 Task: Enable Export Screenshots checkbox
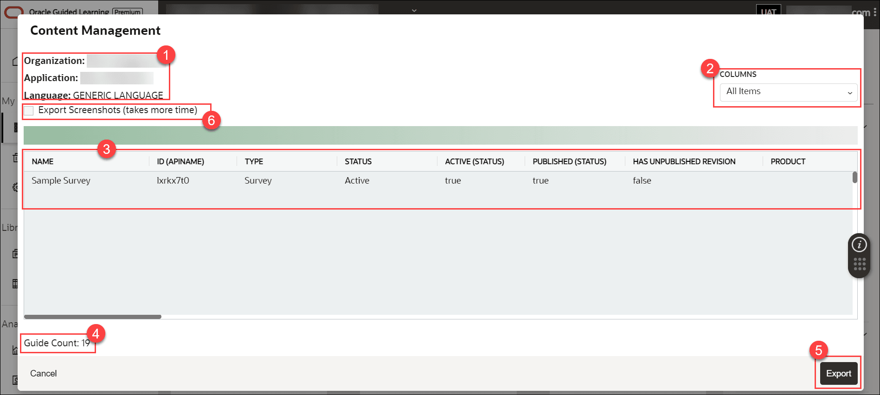[x=29, y=111]
